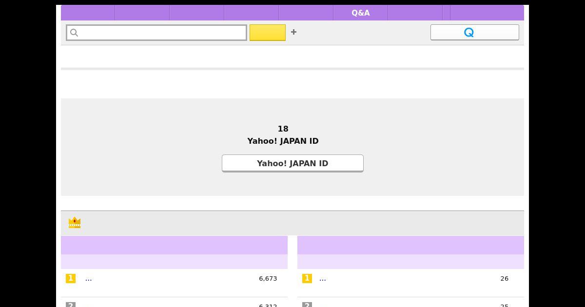Select the 26 count value
This screenshot has width=585, height=307.
pos(504,278)
